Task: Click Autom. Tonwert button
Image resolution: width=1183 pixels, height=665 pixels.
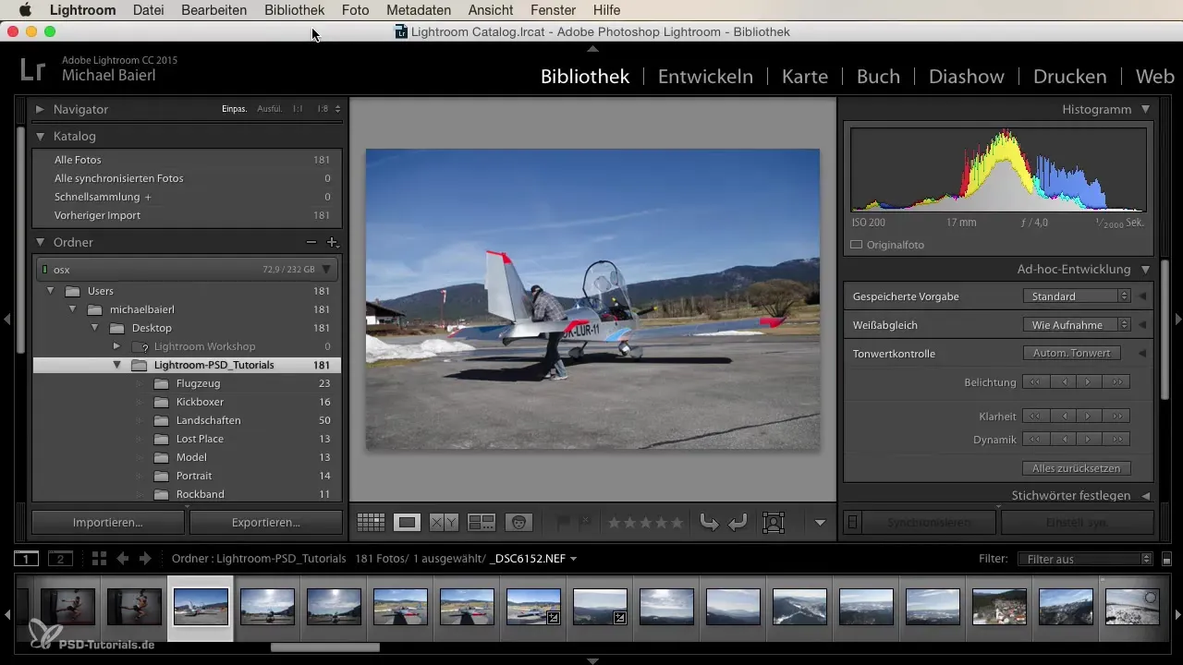Action: tap(1072, 353)
